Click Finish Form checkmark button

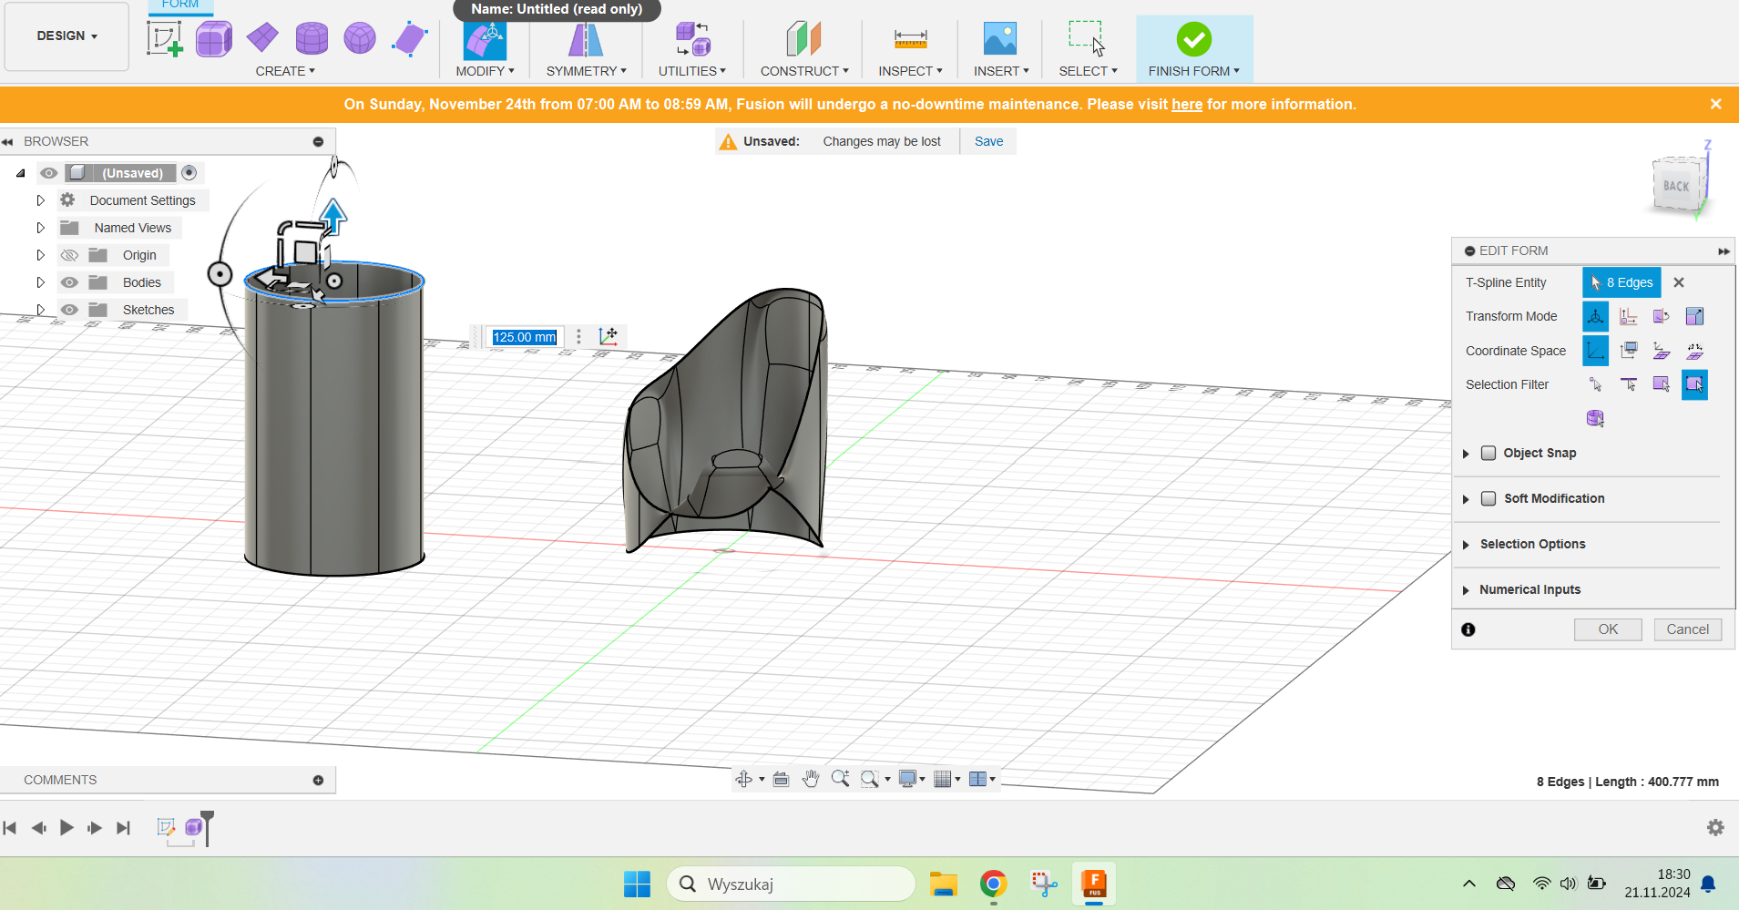click(x=1193, y=39)
